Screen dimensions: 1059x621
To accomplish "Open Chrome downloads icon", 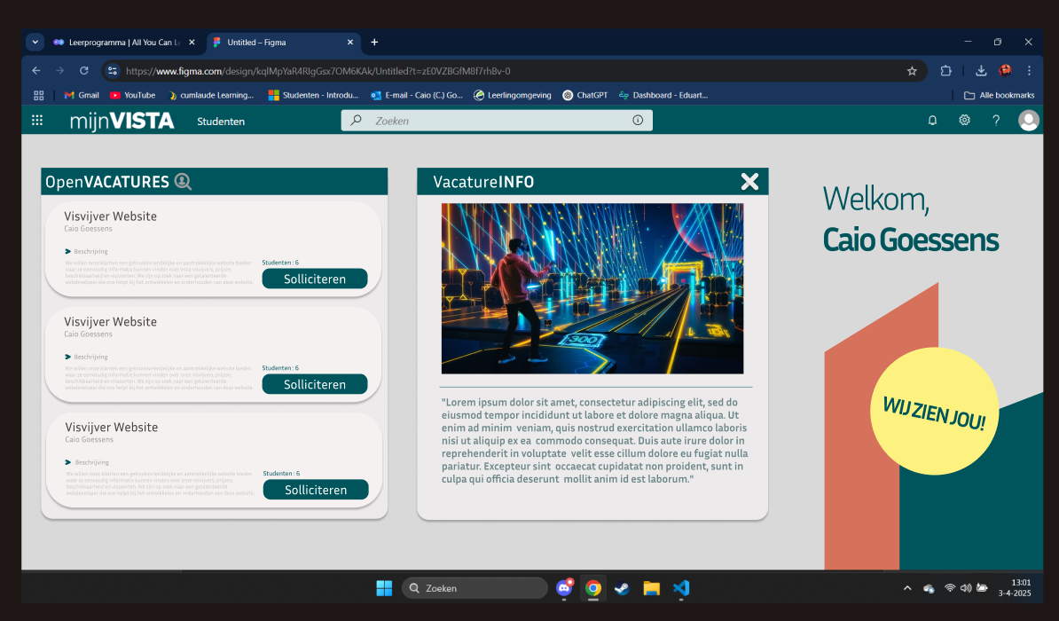I will point(981,71).
